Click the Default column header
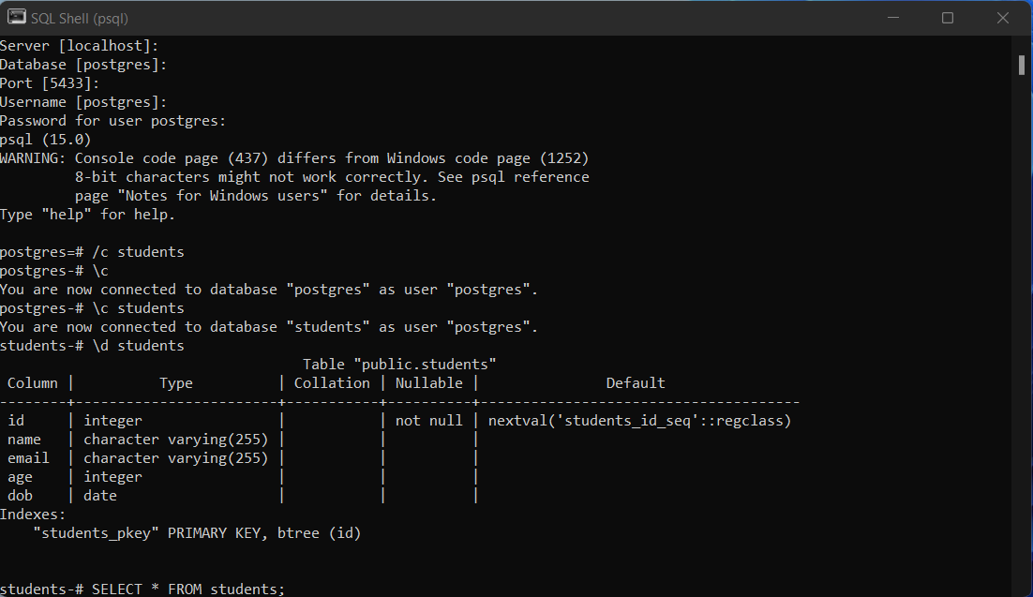Viewport: 1033px width, 597px height. [x=636, y=382]
